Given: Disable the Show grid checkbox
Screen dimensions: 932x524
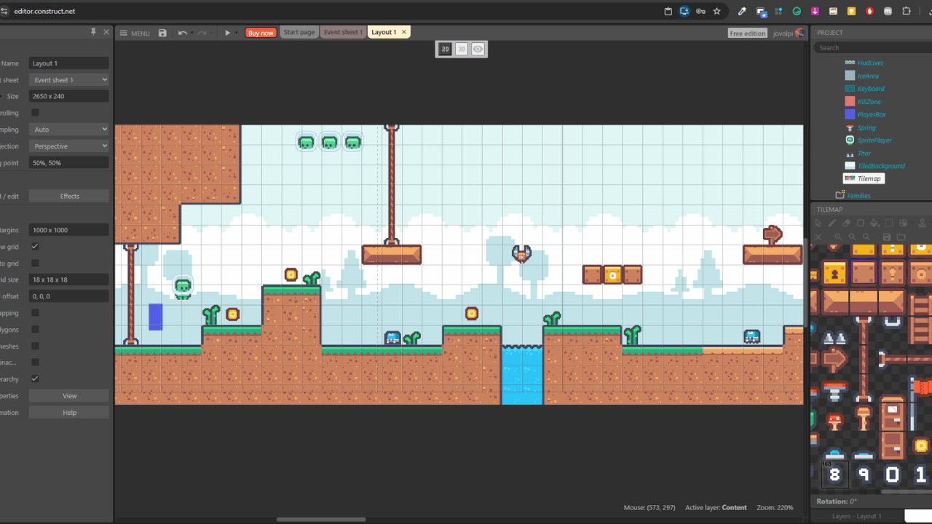Looking at the screenshot, I should point(35,247).
